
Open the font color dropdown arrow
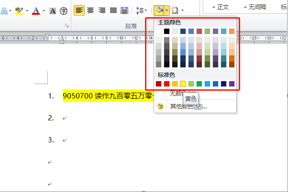tap(44, 11)
